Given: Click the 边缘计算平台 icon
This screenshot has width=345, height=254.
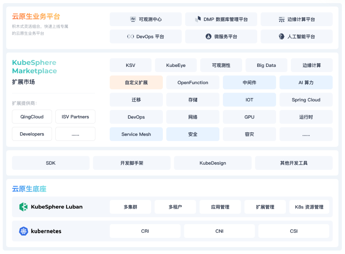Looking at the screenshot, I should [282, 19].
